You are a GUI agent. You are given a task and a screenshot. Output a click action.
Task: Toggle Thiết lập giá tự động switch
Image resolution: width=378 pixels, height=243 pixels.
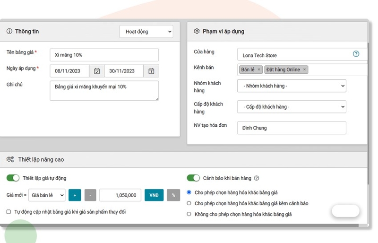(13, 178)
